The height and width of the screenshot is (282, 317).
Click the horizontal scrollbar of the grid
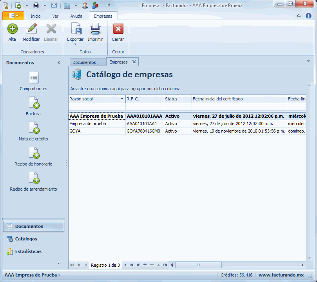(198, 265)
